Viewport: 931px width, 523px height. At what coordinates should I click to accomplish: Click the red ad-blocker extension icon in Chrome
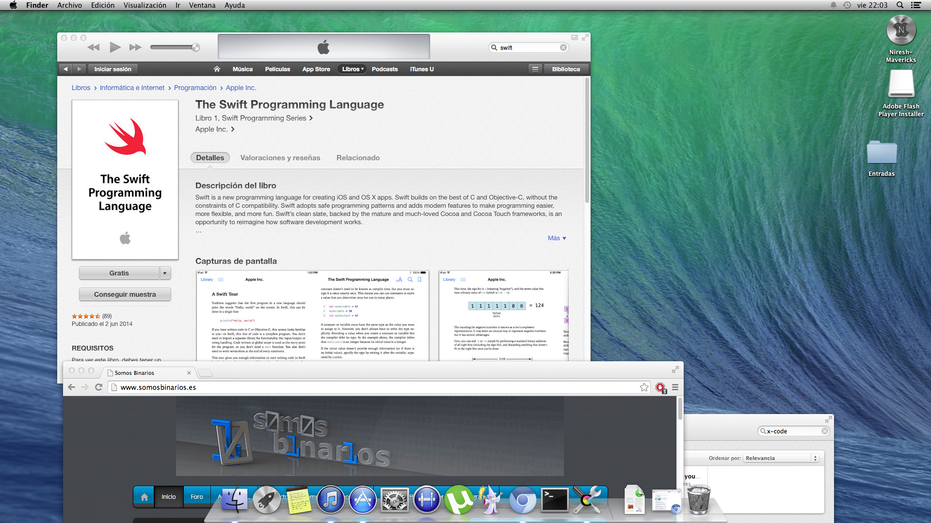pos(660,387)
